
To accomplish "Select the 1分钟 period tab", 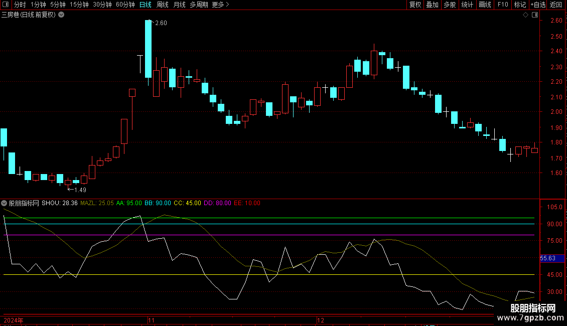I will (38, 5).
